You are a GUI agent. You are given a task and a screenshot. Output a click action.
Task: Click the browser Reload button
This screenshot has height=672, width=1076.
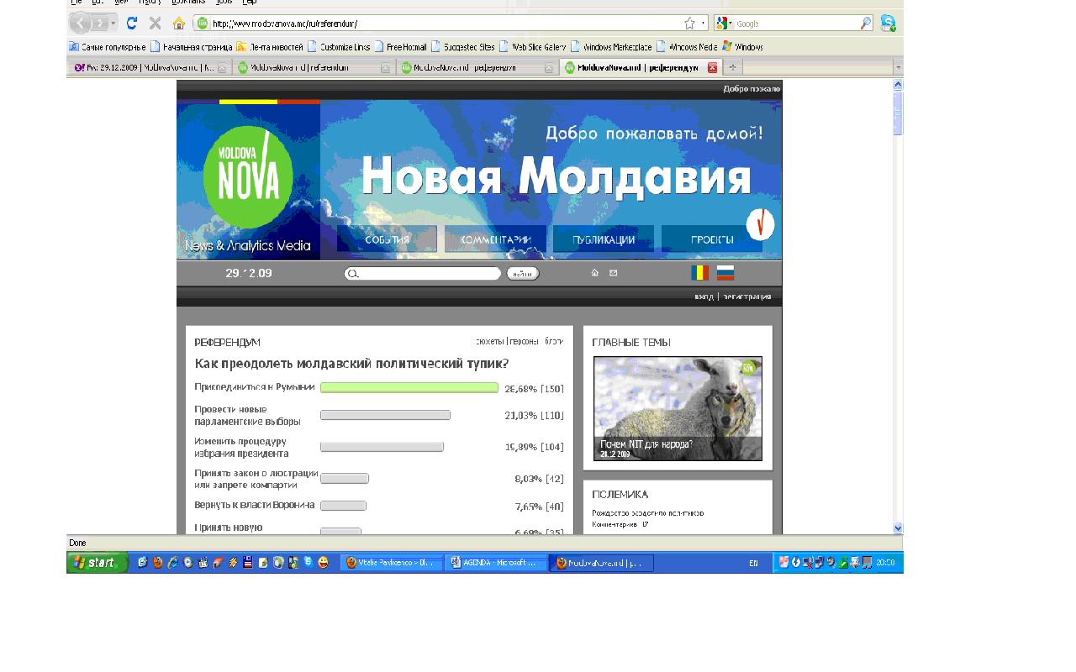point(132,24)
